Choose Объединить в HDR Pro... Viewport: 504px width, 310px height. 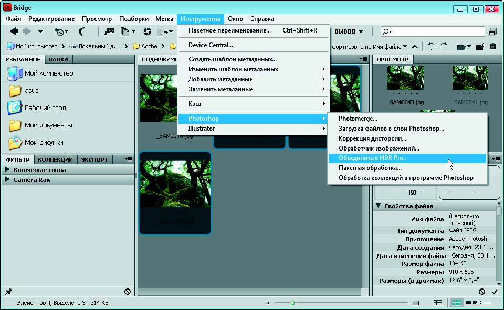[407, 158]
